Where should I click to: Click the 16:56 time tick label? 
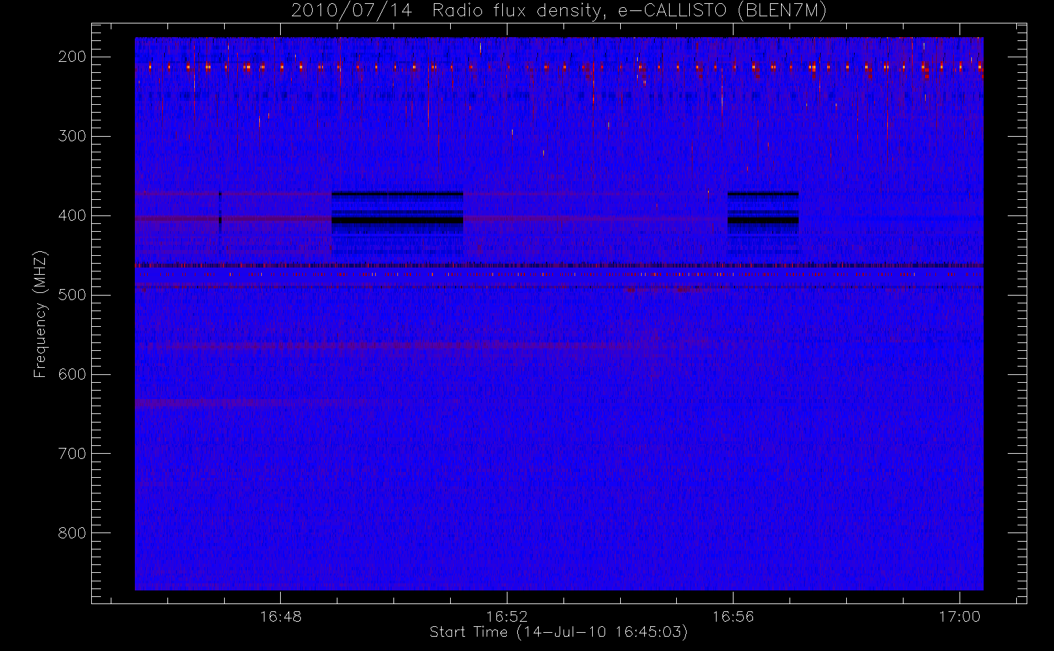(x=733, y=616)
